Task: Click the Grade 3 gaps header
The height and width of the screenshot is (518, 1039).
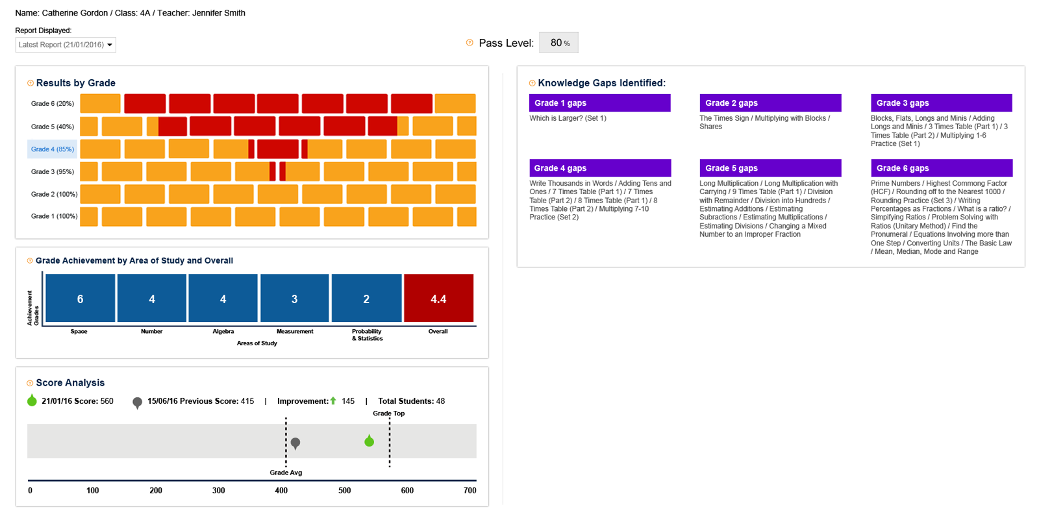Action: pyautogui.click(x=942, y=103)
